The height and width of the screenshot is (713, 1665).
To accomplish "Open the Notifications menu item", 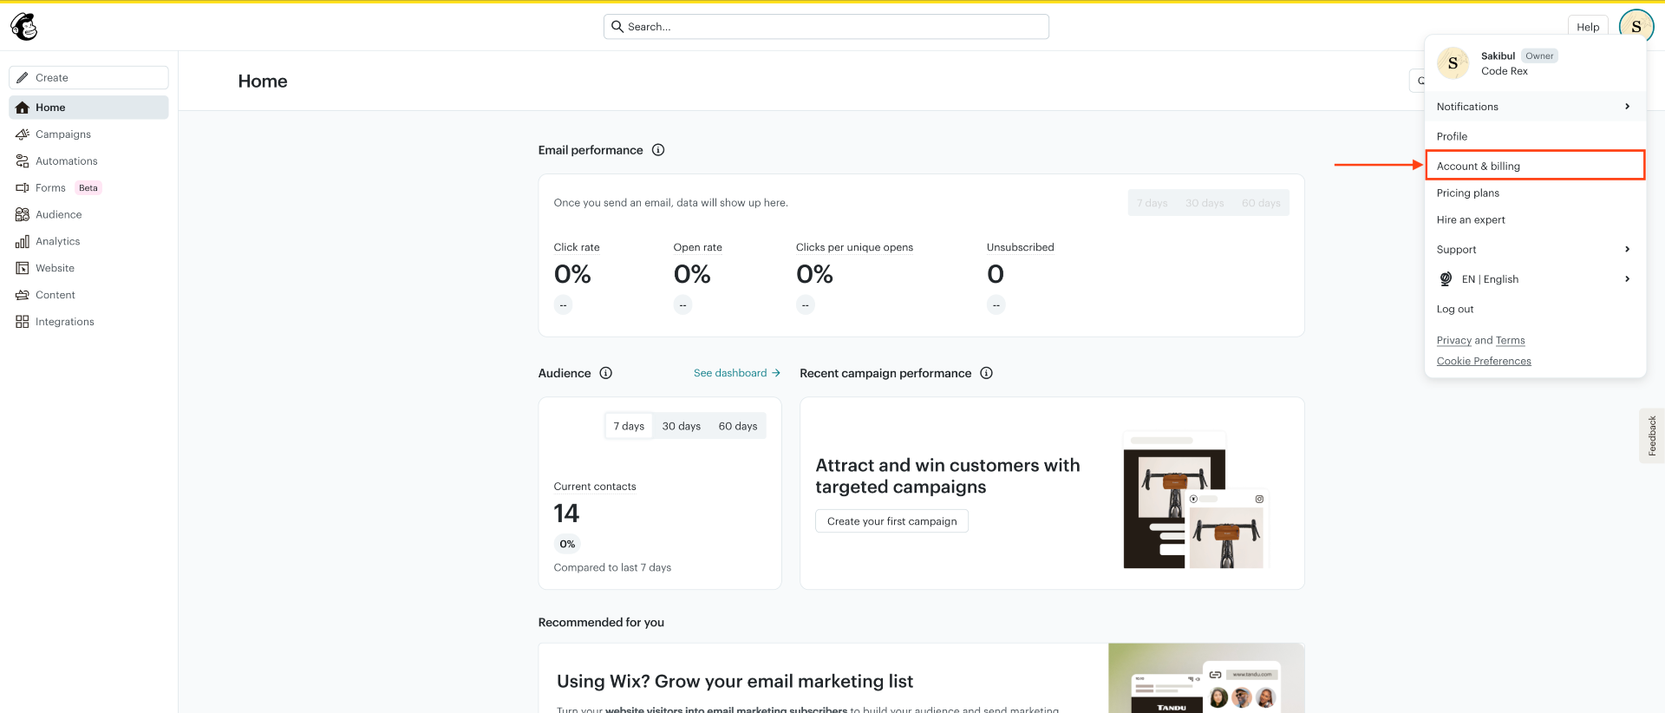I will click(x=1535, y=107).
